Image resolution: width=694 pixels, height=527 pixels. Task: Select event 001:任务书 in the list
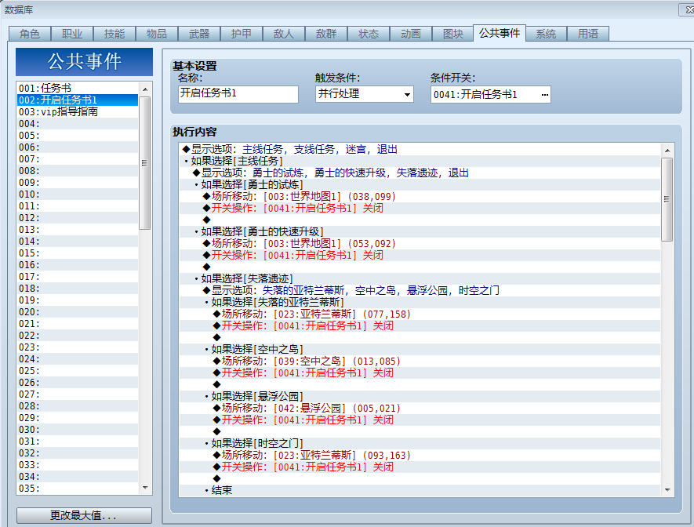(78, 88)
